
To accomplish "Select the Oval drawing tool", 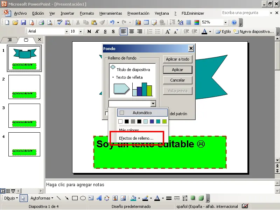I will (83, 198).
